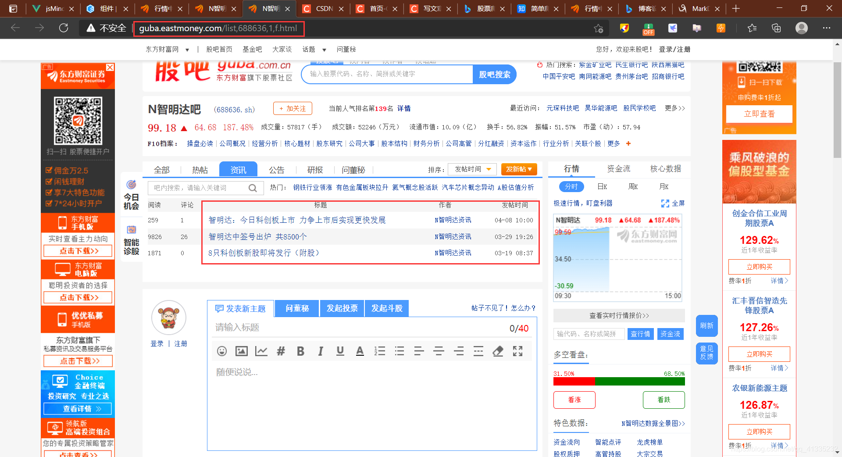This screenshot has height=457, width=842.
Task: Select 月K chart mode
Action: 664,187
